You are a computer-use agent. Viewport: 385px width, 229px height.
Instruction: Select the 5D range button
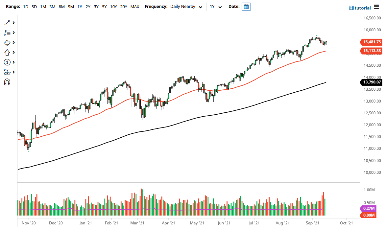pyautogui.click(x=34, y=6)
